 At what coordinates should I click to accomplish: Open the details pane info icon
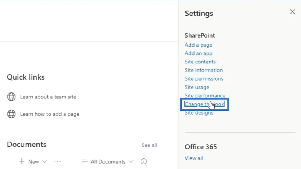(144, 161)
